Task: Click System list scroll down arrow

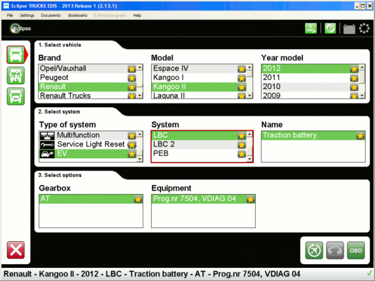Action: point(249,159)
